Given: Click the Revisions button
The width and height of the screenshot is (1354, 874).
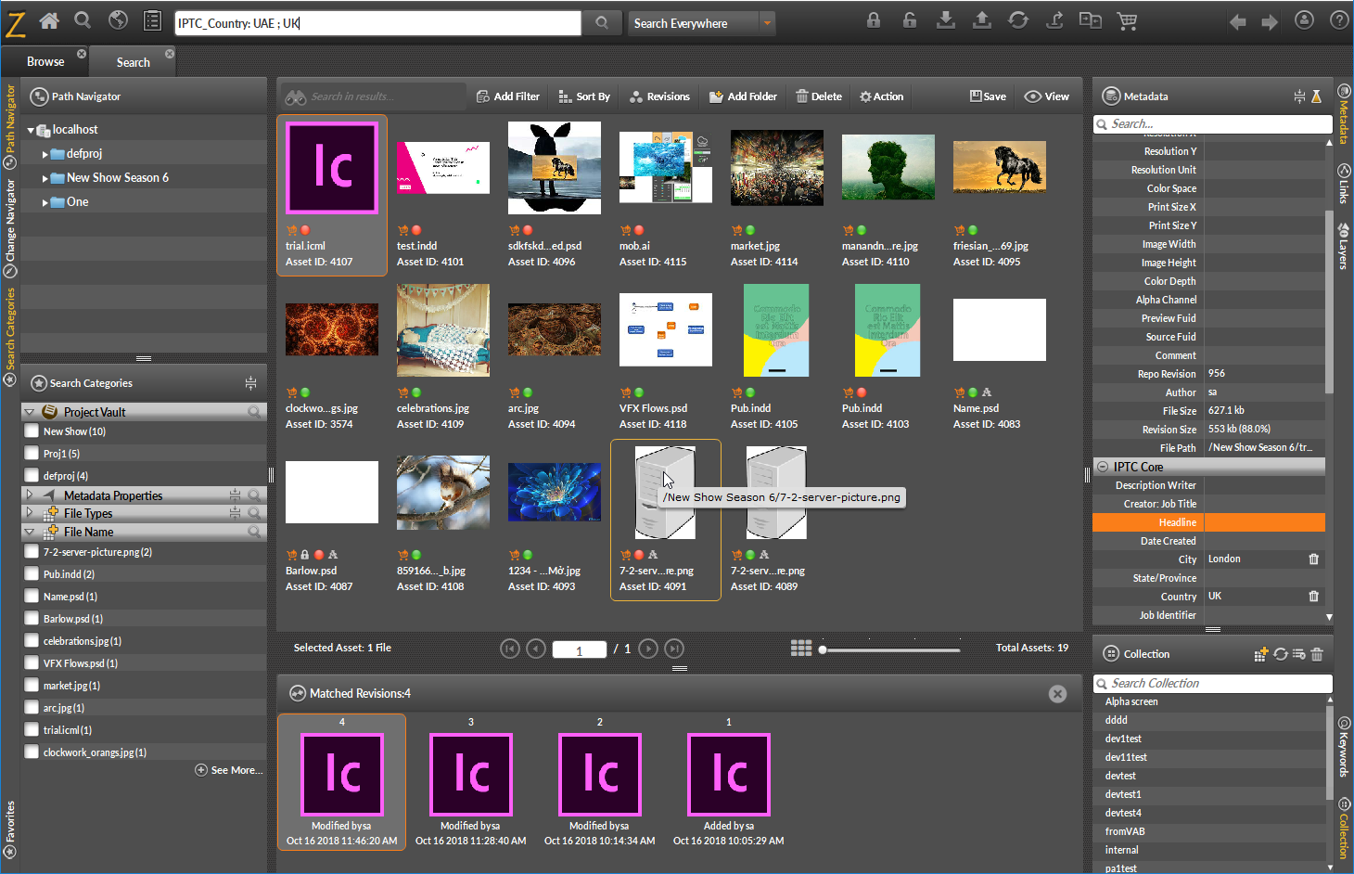Looking at the screenshot, I should click(659, 96).
